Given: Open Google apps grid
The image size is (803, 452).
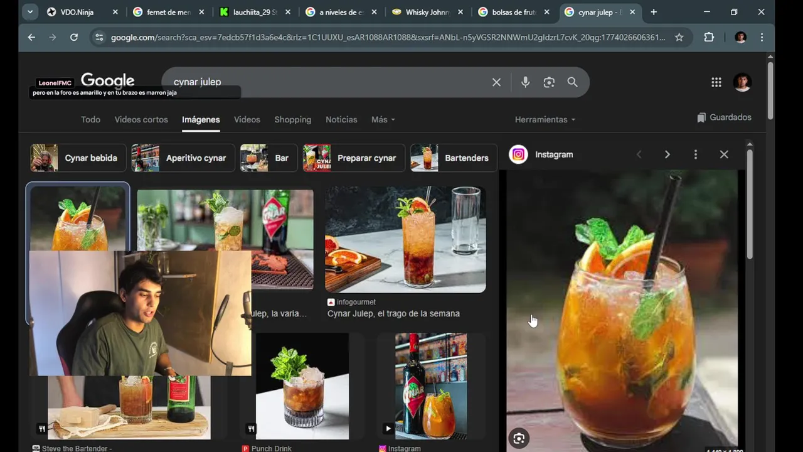Looking at the screenshot, I should 716,82.
